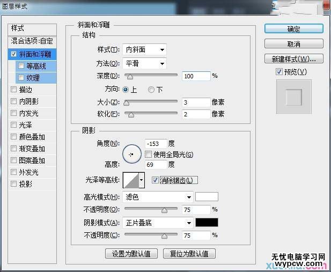Enable the 投影 checkbox
The height and width of the screenshot is (272, 331).
13,184
